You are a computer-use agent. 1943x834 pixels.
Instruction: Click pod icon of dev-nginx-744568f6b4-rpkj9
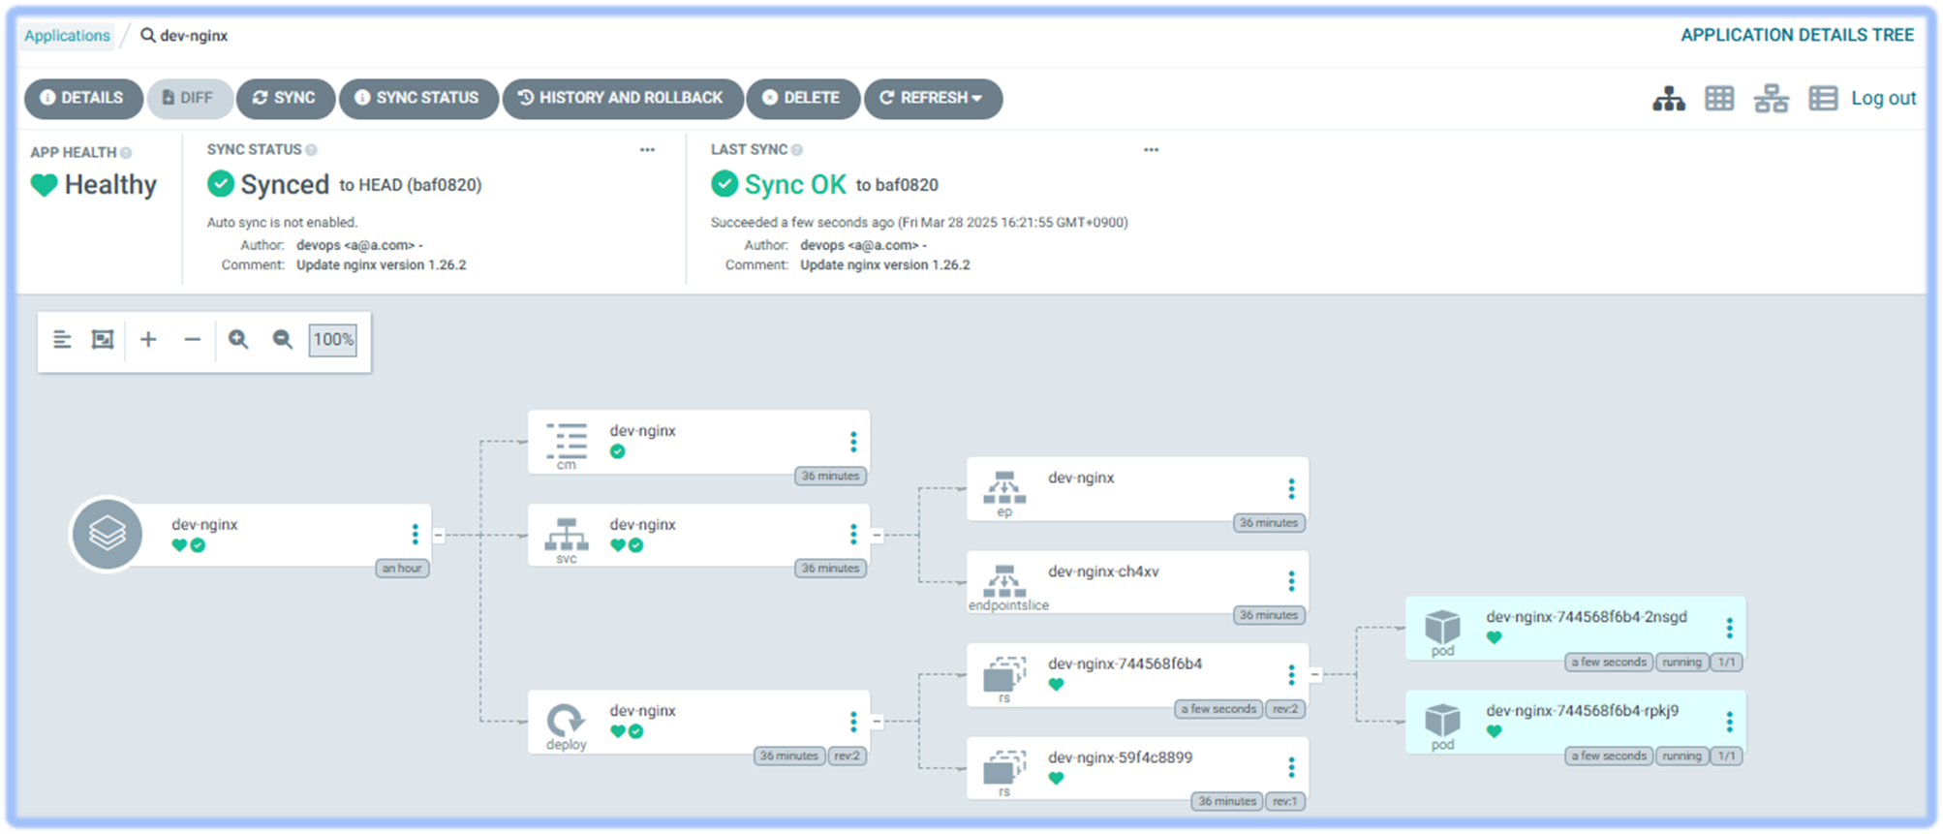click(x=1442, y=721)
